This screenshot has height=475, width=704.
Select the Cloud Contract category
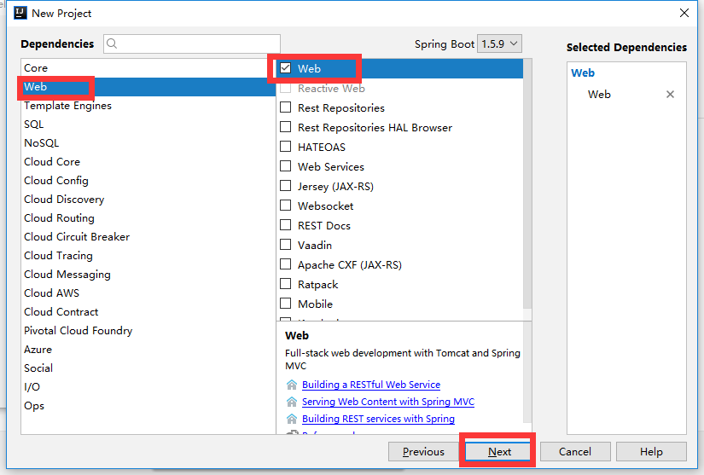[148, 312]
